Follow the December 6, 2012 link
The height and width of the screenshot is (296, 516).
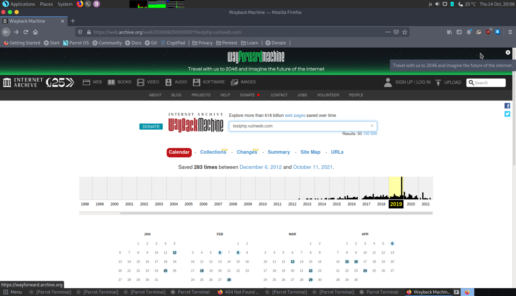point(261,167)
